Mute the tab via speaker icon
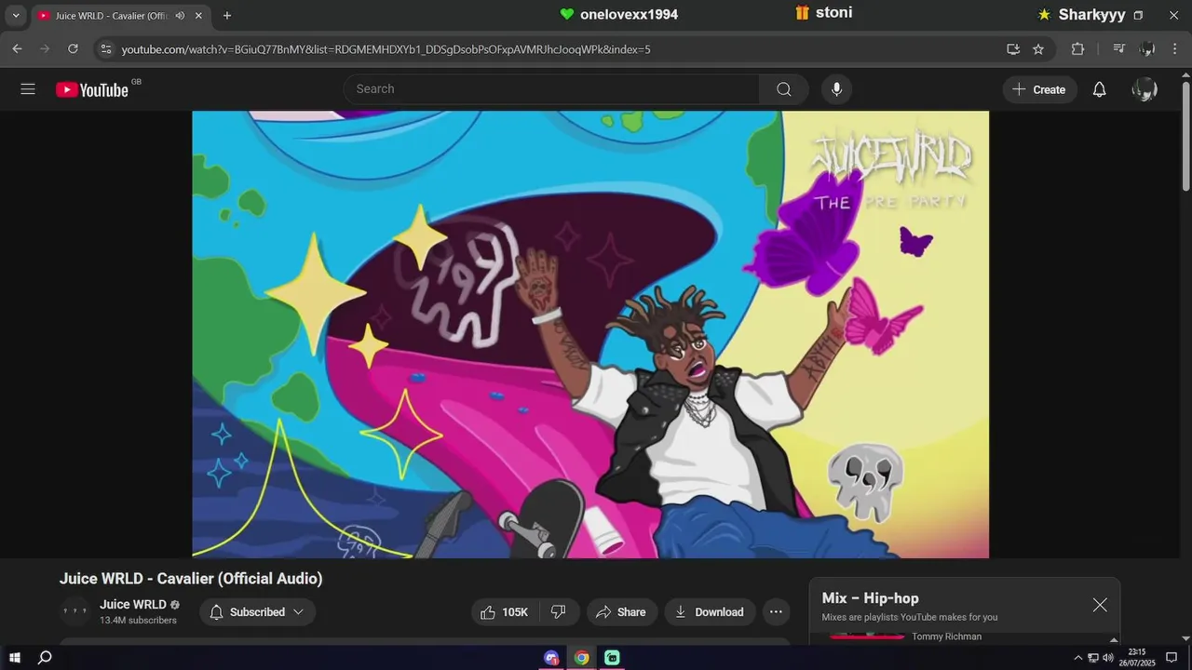 click(x=180, y=16)
